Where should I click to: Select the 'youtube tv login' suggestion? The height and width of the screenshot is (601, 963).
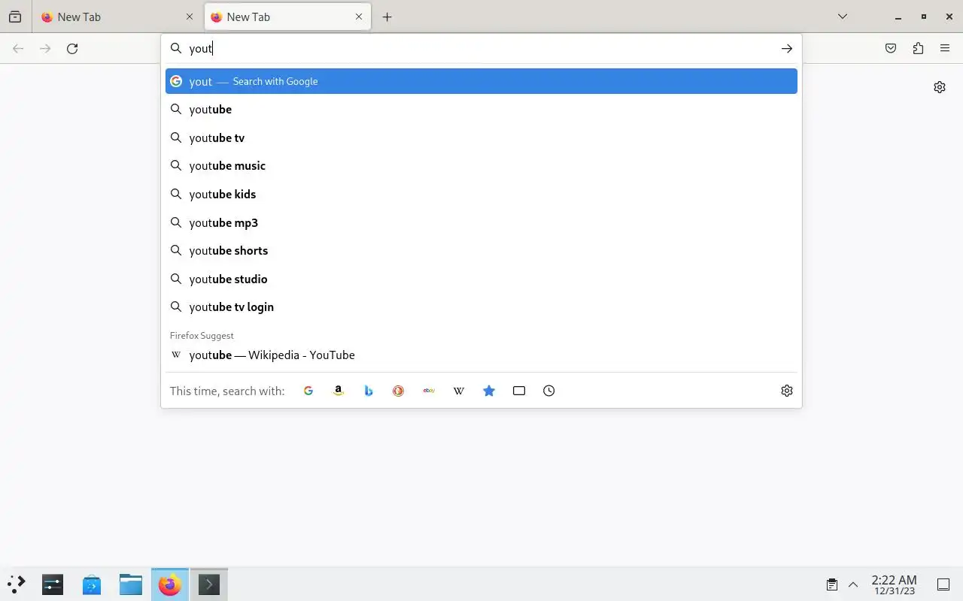click(481, 307)
